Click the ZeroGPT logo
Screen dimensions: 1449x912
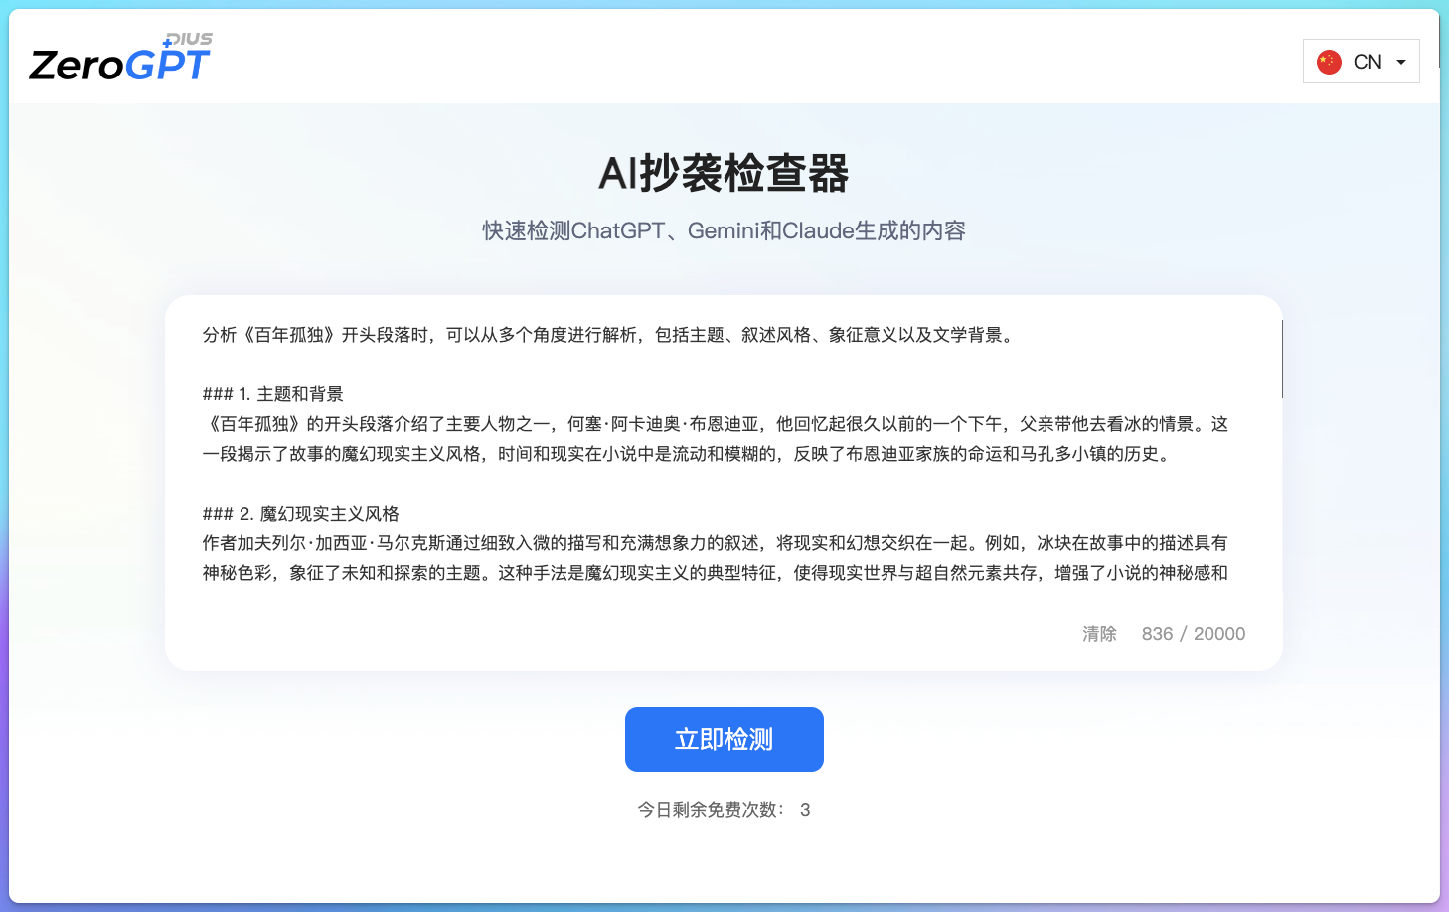(119, 65)
